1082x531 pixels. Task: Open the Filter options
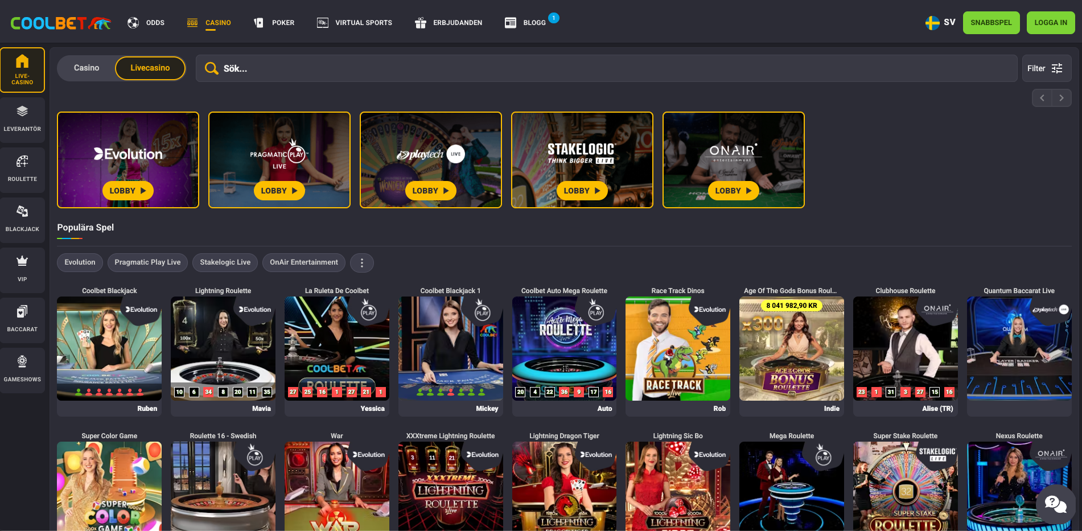tap(1046, 68)
